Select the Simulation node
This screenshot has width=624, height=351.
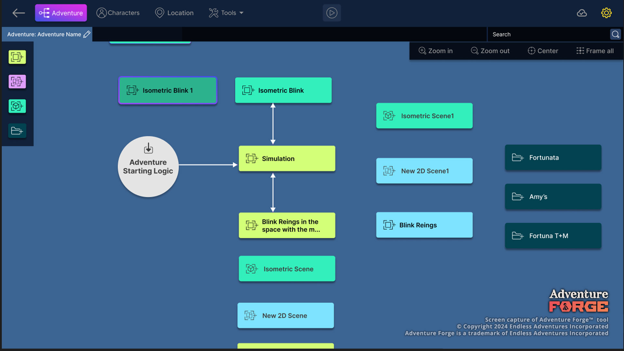pos(287,159)
